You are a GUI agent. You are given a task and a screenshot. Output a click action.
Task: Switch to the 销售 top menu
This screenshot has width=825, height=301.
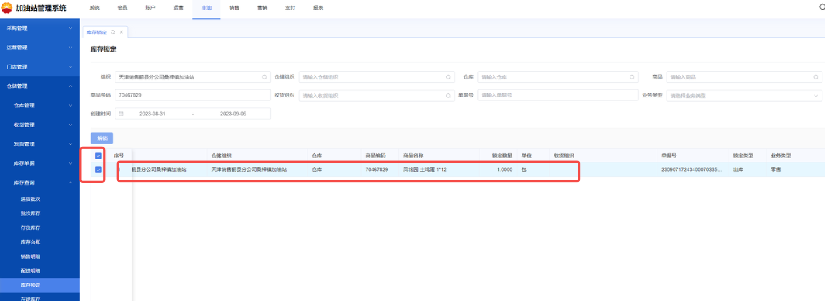[234, 8]
